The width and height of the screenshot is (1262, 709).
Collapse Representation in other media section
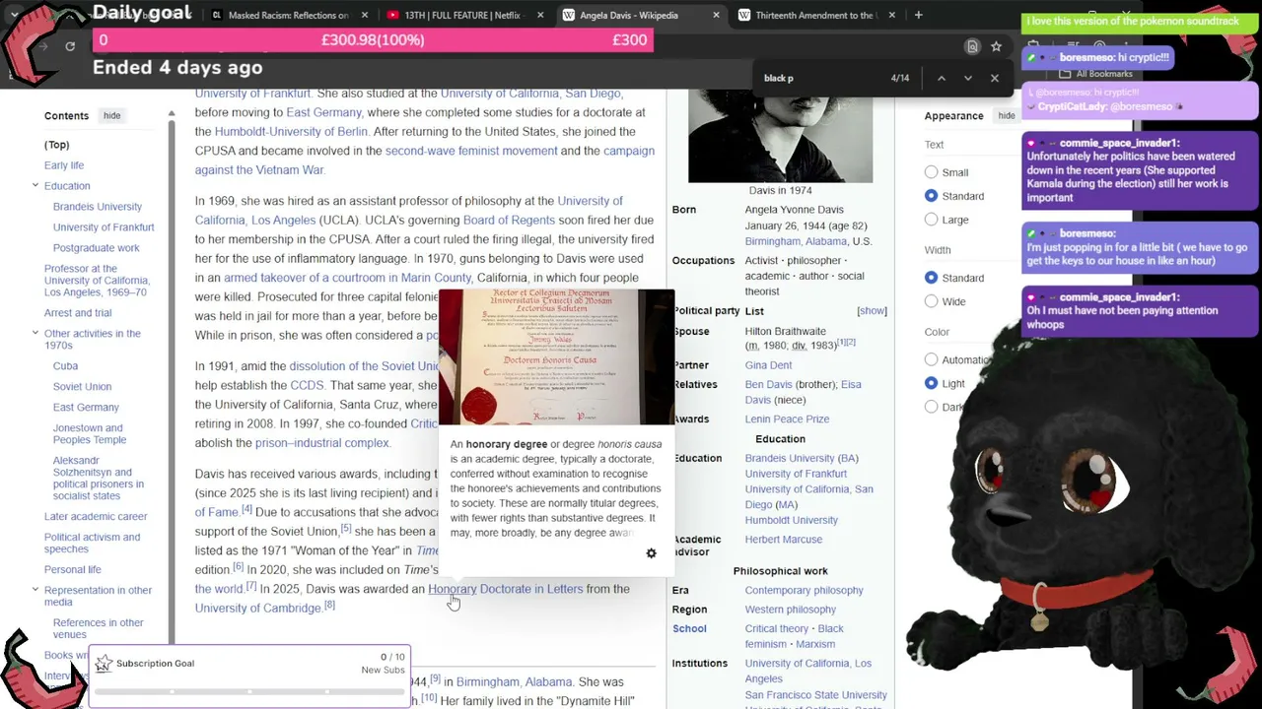(x=35, y=590)
